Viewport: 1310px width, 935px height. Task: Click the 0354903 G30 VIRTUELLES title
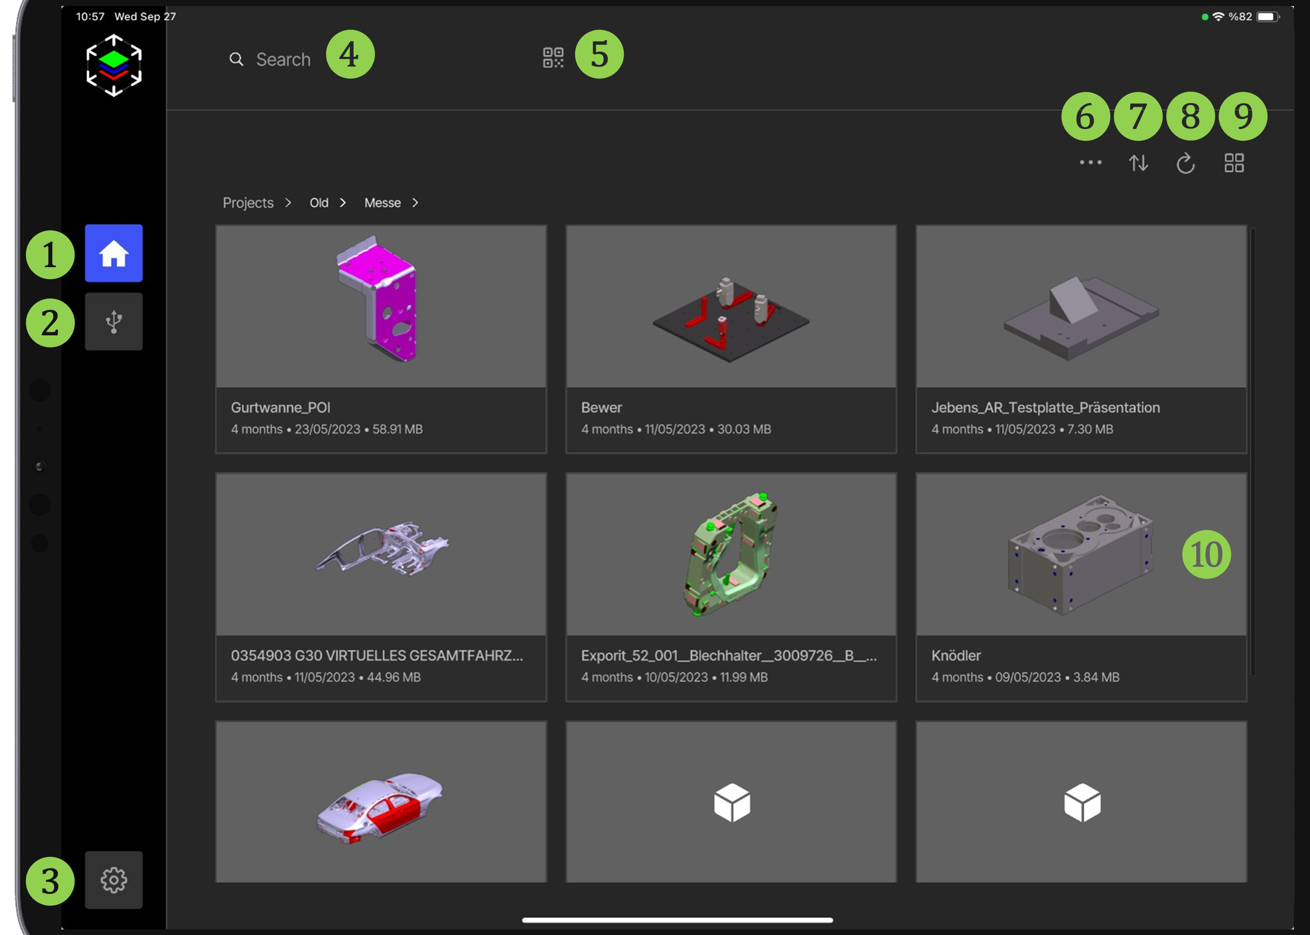tap(377, 655)
